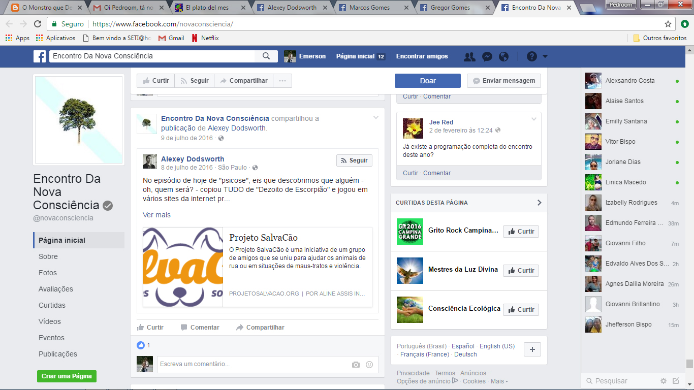This screenshot has width=694, height=390.
Task: Click the Facebook logo icon
Action: 40,56
